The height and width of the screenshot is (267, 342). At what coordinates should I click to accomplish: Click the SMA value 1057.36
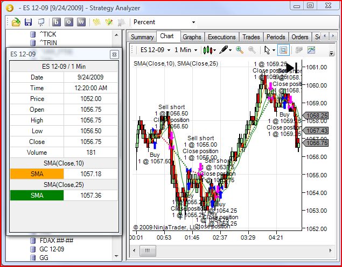[x=90, y=196]
